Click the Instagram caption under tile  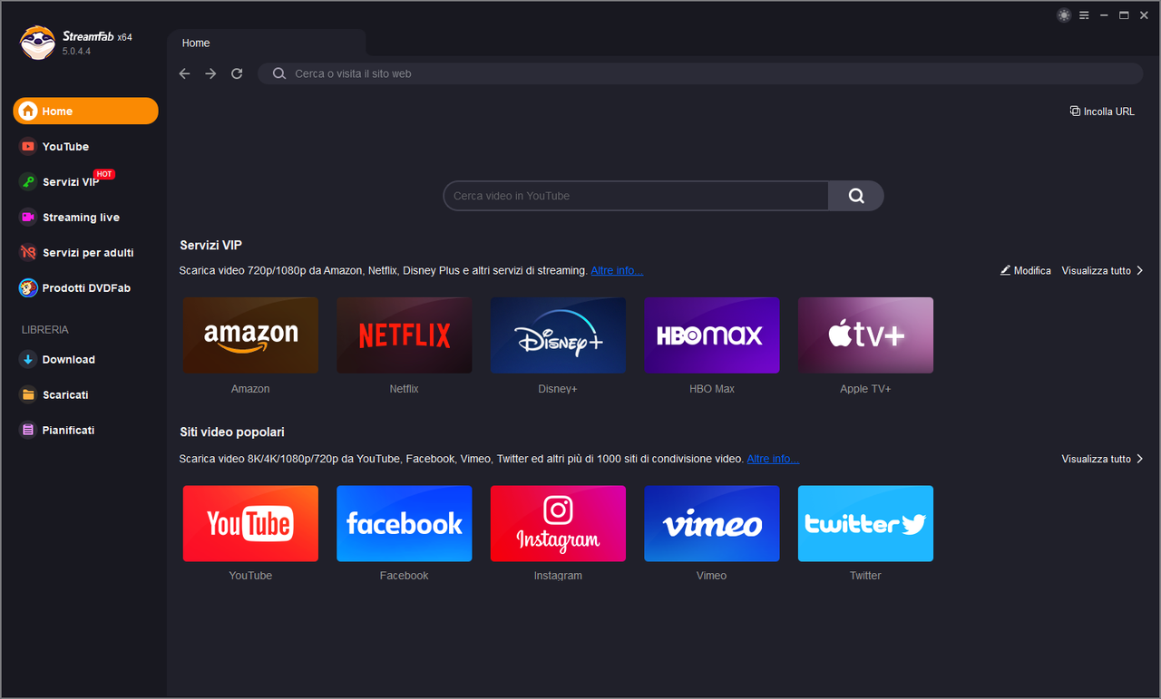pyautogui.click(x=558, y=576)
